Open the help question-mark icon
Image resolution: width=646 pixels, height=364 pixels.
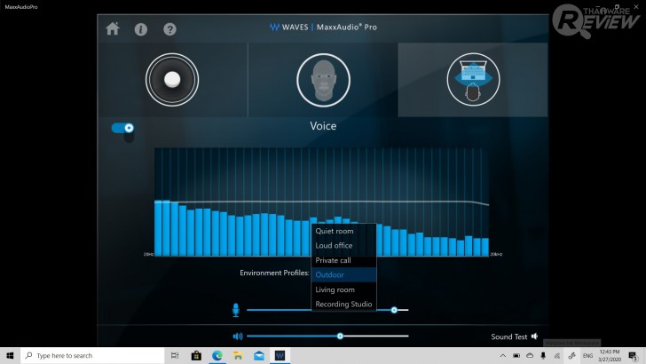point(169,29)
